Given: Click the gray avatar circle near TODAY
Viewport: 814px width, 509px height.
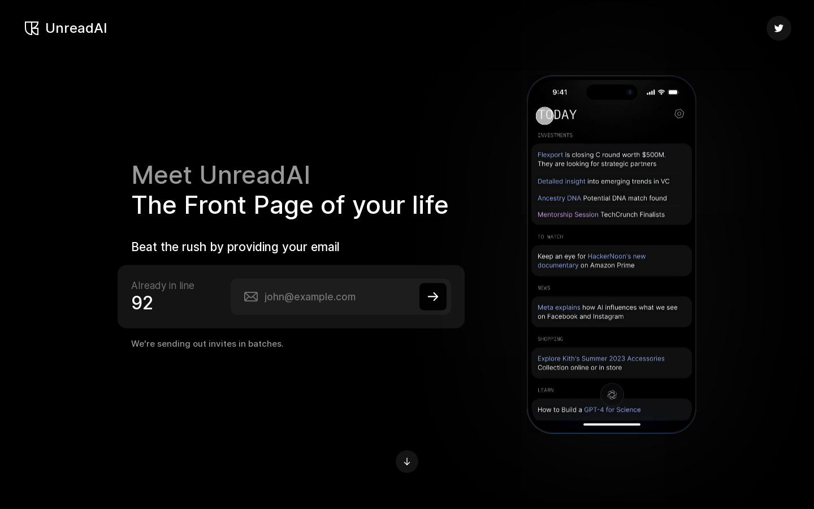Looking at the screenshot, I should (x=544, y=115).
